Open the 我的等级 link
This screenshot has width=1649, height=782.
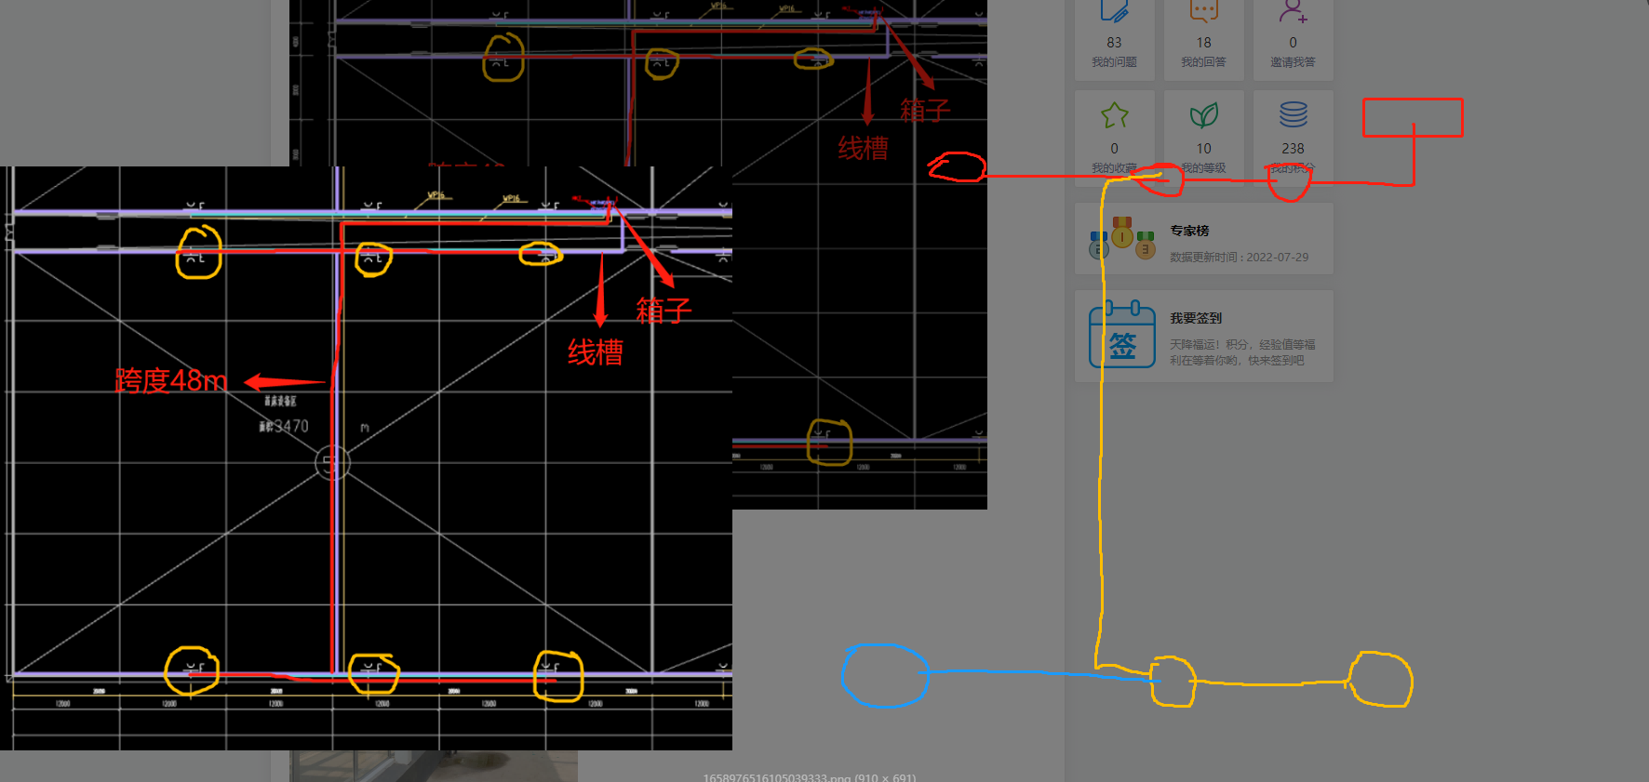coord(1204,168)
